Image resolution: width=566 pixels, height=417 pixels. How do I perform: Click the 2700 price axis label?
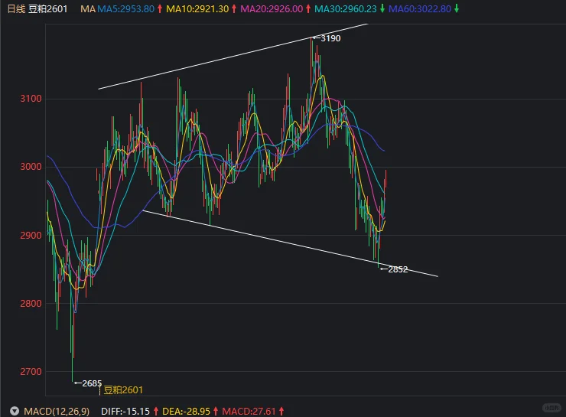(31, 372)
